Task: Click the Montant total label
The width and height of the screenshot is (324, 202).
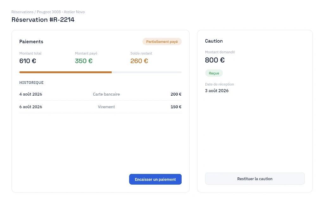Action: 30,53
